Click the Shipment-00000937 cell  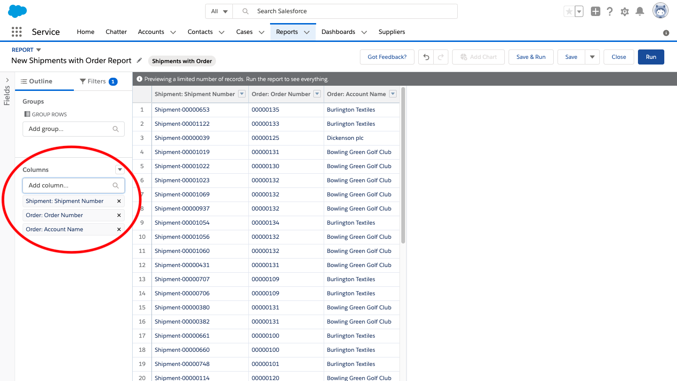pos(200,209)
